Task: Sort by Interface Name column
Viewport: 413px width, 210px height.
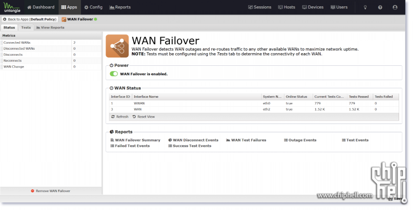Action: coord(196,97)
